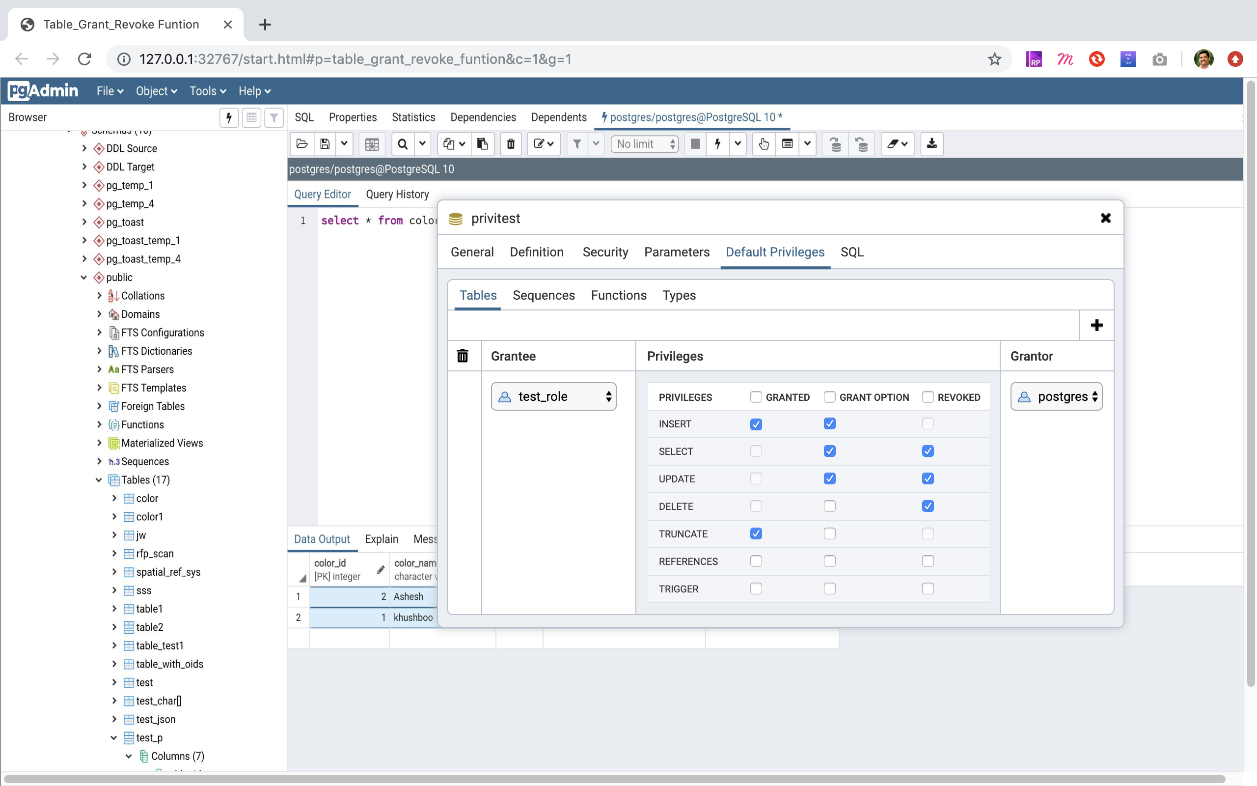Open the test_role grantee dropdown
1257x786 pixels.
553,396
